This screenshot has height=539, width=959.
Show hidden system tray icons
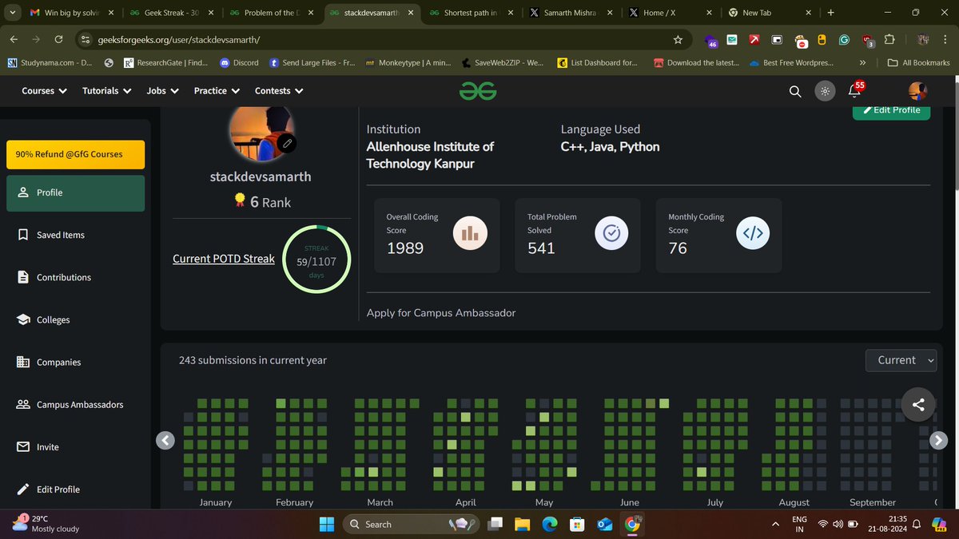[x=775, y=524]
